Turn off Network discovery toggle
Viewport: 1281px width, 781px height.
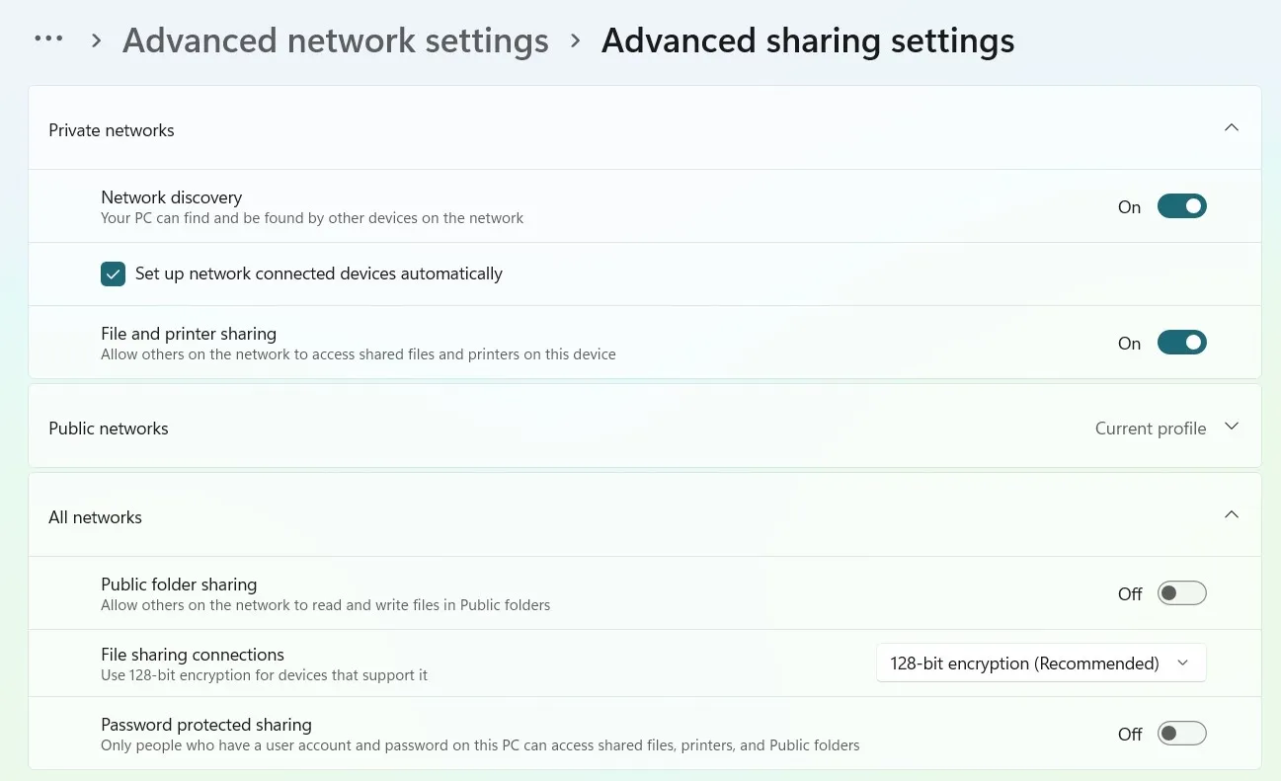[1181, 206]
